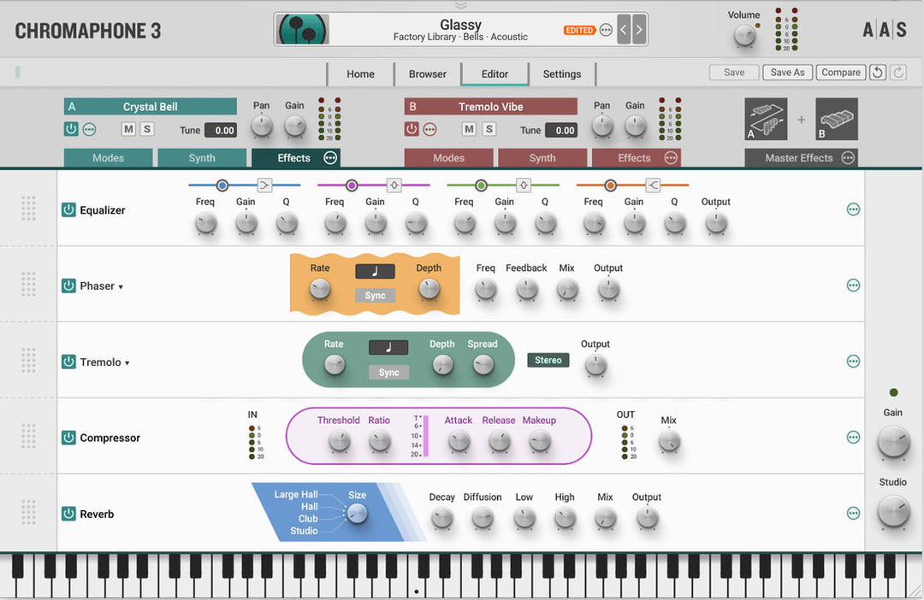
Task: Click the Phaser quarter-note sync rate display
Action: tap(375, 272)
